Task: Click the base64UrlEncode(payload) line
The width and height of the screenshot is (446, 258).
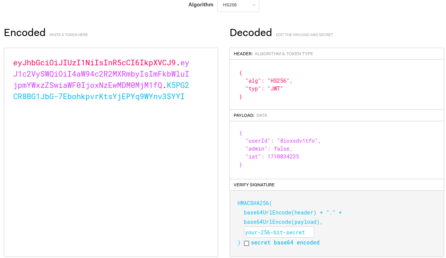Action: tap(283, 222)
